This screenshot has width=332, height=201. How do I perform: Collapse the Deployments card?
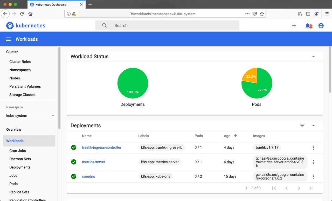pyautogui.click(x=313, y=125)
